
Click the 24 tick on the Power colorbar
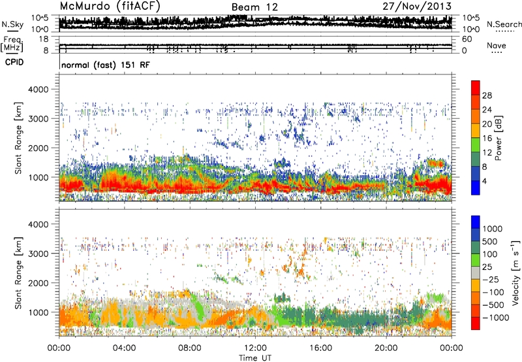(x=487, y=110)
